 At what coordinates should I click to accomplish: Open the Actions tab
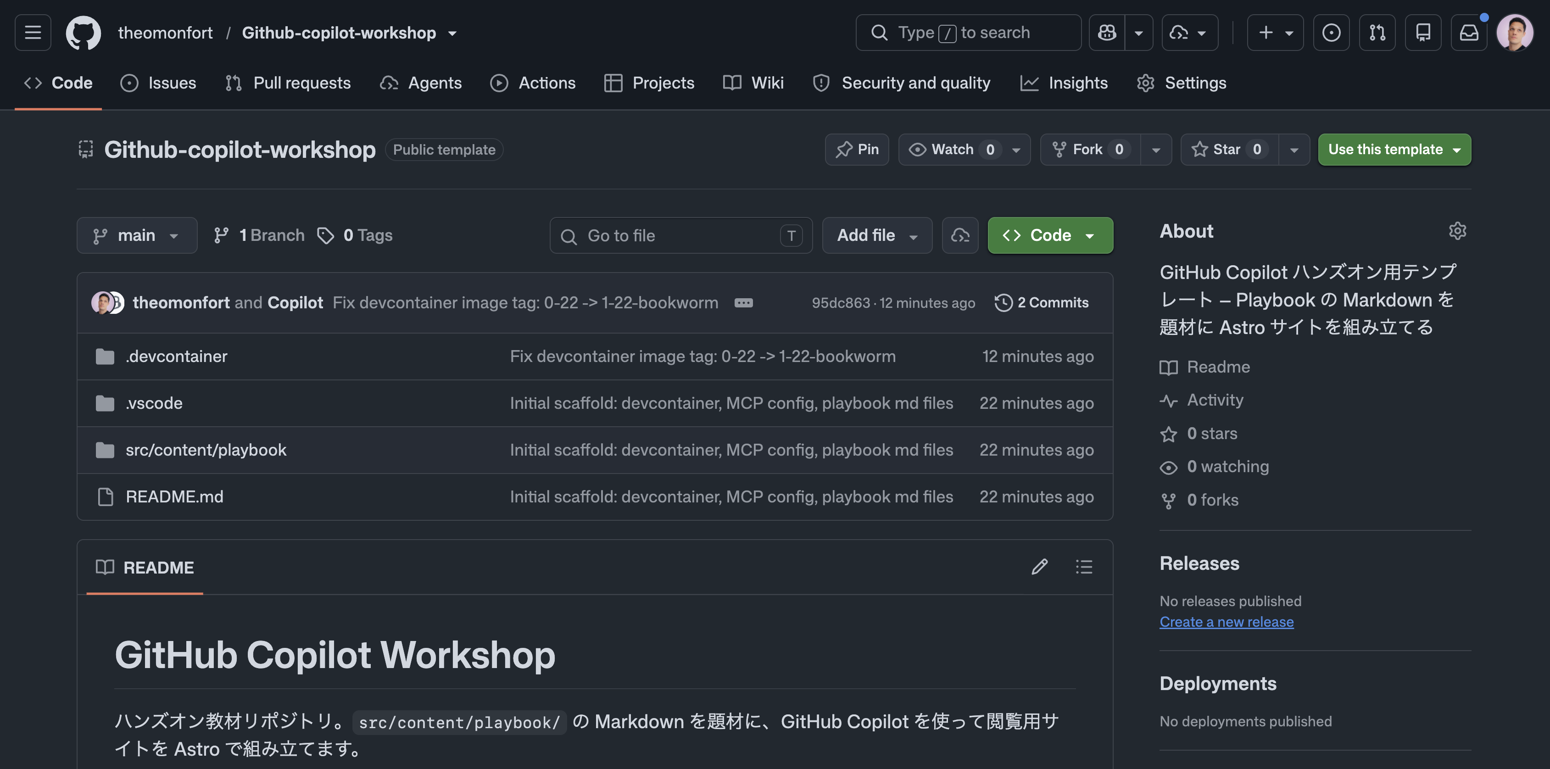(533, 83)
